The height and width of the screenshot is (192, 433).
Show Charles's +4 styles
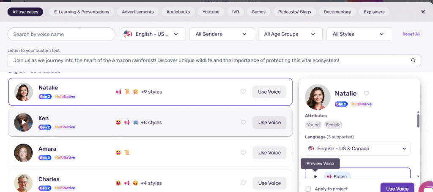point(151,183)
